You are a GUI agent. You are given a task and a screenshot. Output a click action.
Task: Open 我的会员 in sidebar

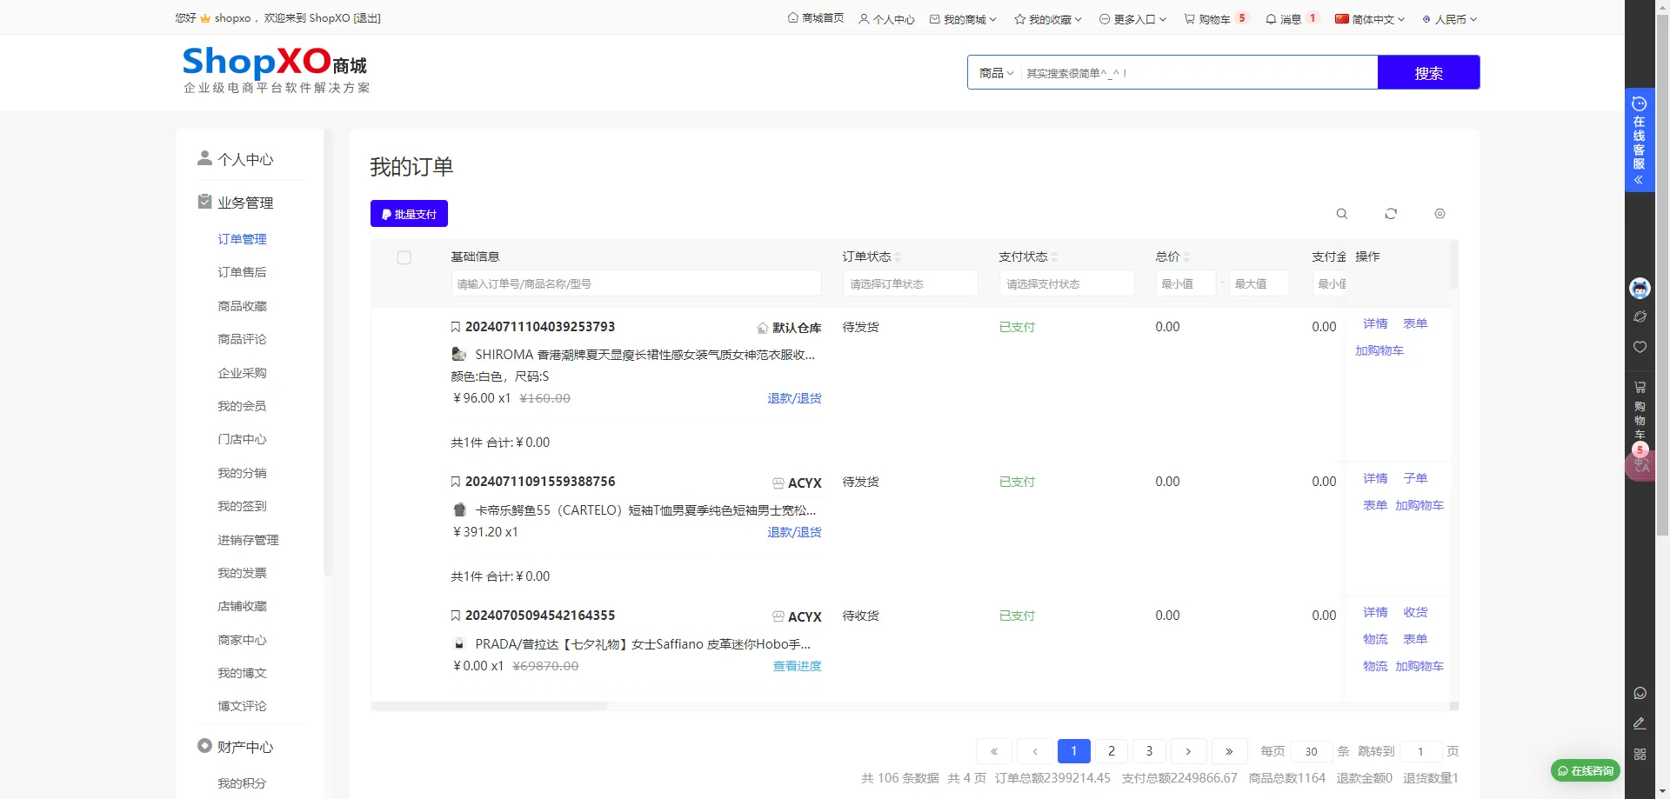coord(242,406)
